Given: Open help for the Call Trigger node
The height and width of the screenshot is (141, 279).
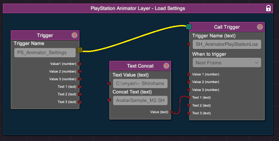Looking at the screenshot, I should tap(260, 27).
